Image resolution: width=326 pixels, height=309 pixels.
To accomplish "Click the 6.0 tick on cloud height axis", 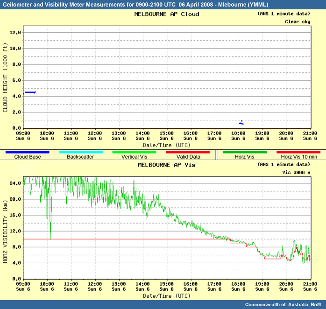I will tap(16, 80).
